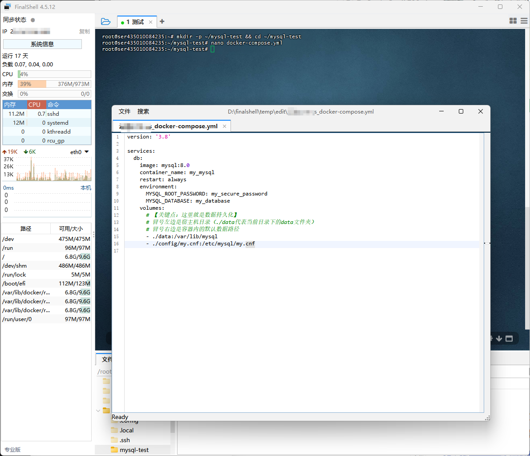530x456 pixels.
Task: Close the 测试 session tab
Action: [x=150, y=22]
